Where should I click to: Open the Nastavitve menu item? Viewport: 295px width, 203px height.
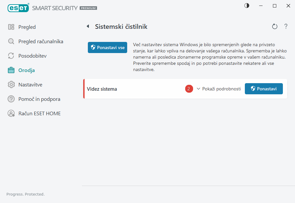30,85
